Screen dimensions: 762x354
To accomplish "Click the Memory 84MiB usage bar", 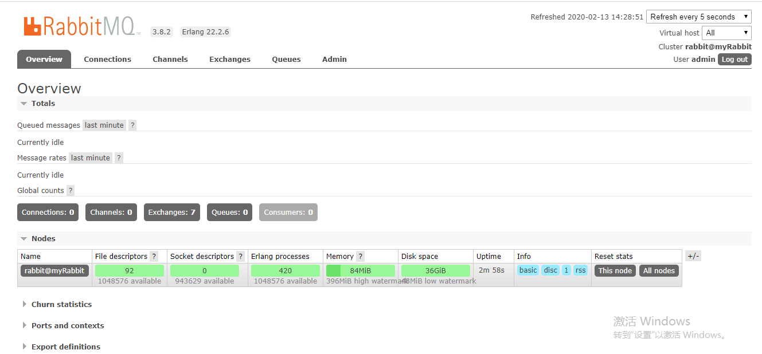I will [361, 270].
